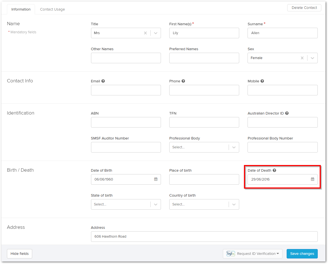Show help for Australian Director ID
Viewport: 328px width, 264px height.
287,113
